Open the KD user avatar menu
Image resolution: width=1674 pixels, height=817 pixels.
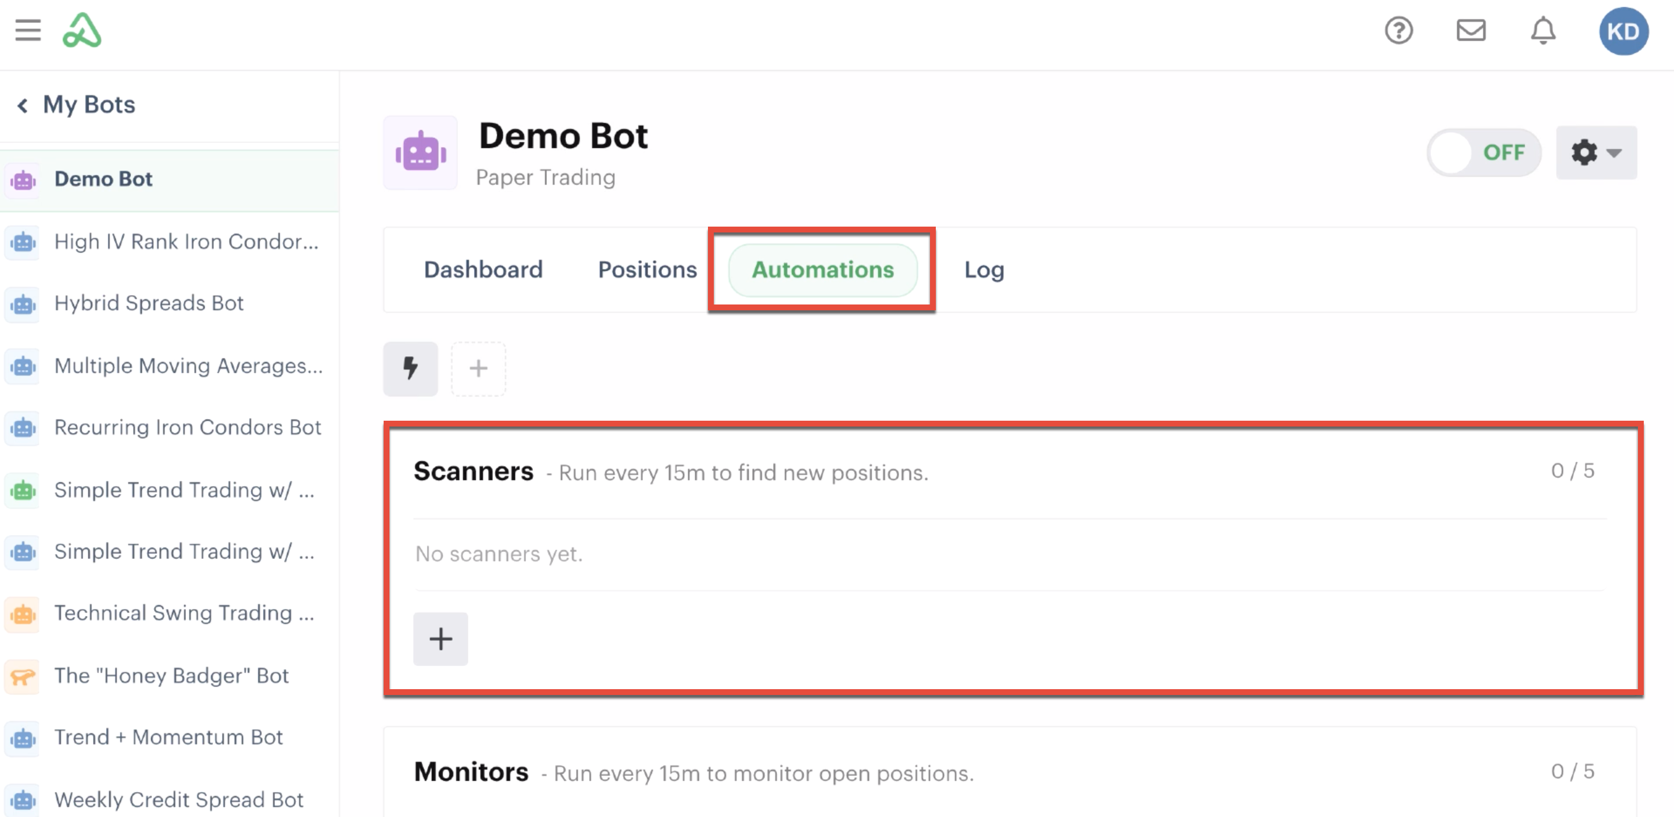1623,31
